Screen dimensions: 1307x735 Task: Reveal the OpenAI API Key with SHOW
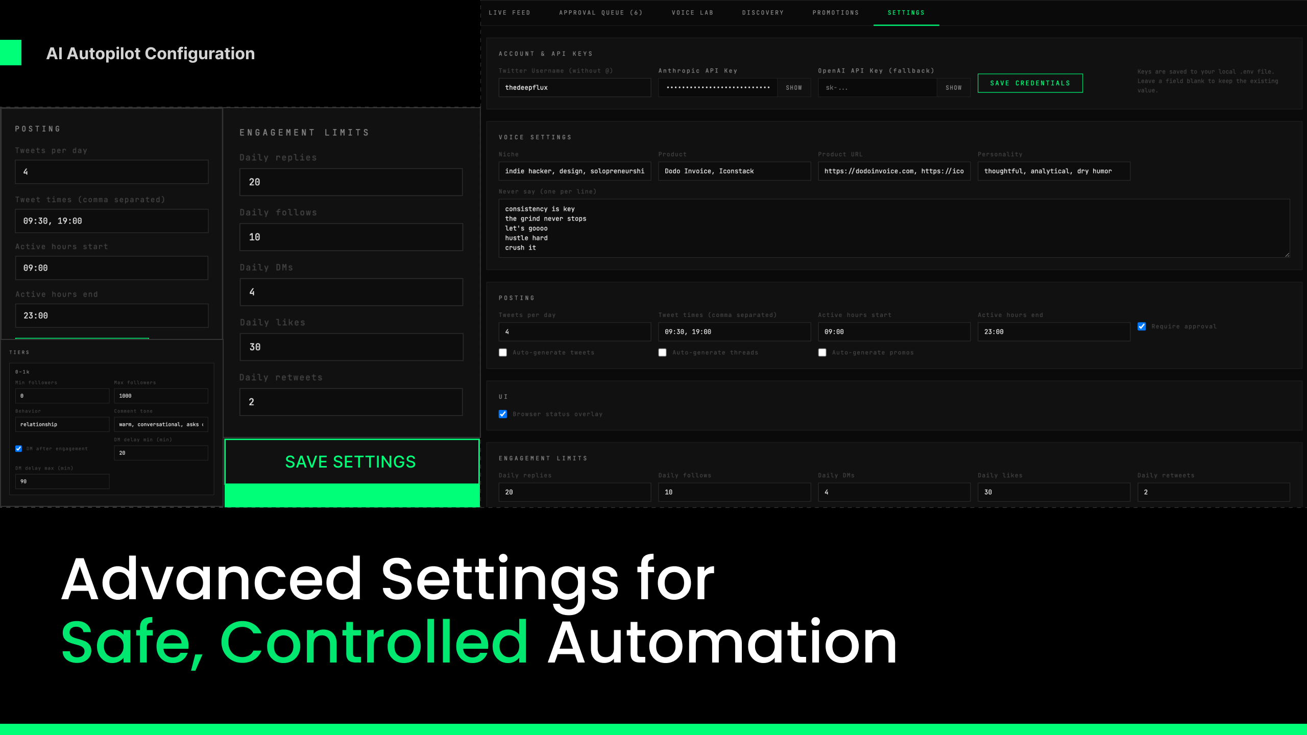[954, 87]
